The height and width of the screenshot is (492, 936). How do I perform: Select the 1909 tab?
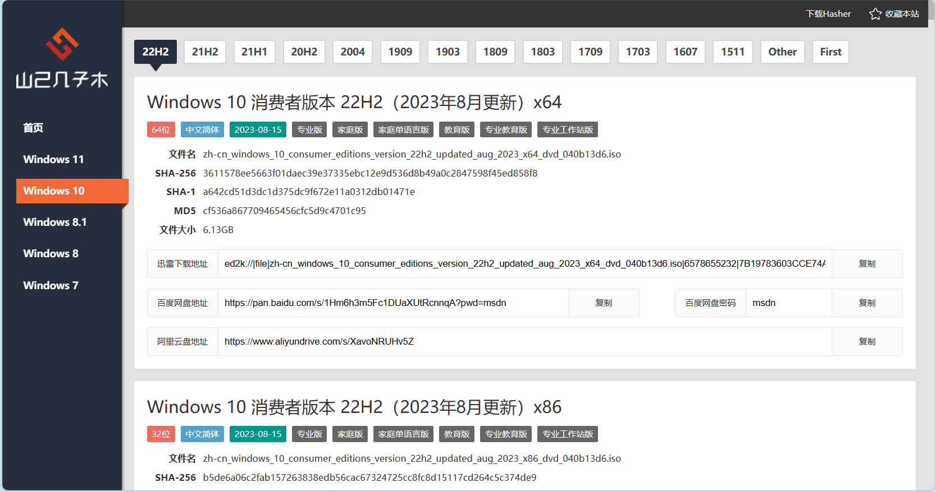(400, 52)
